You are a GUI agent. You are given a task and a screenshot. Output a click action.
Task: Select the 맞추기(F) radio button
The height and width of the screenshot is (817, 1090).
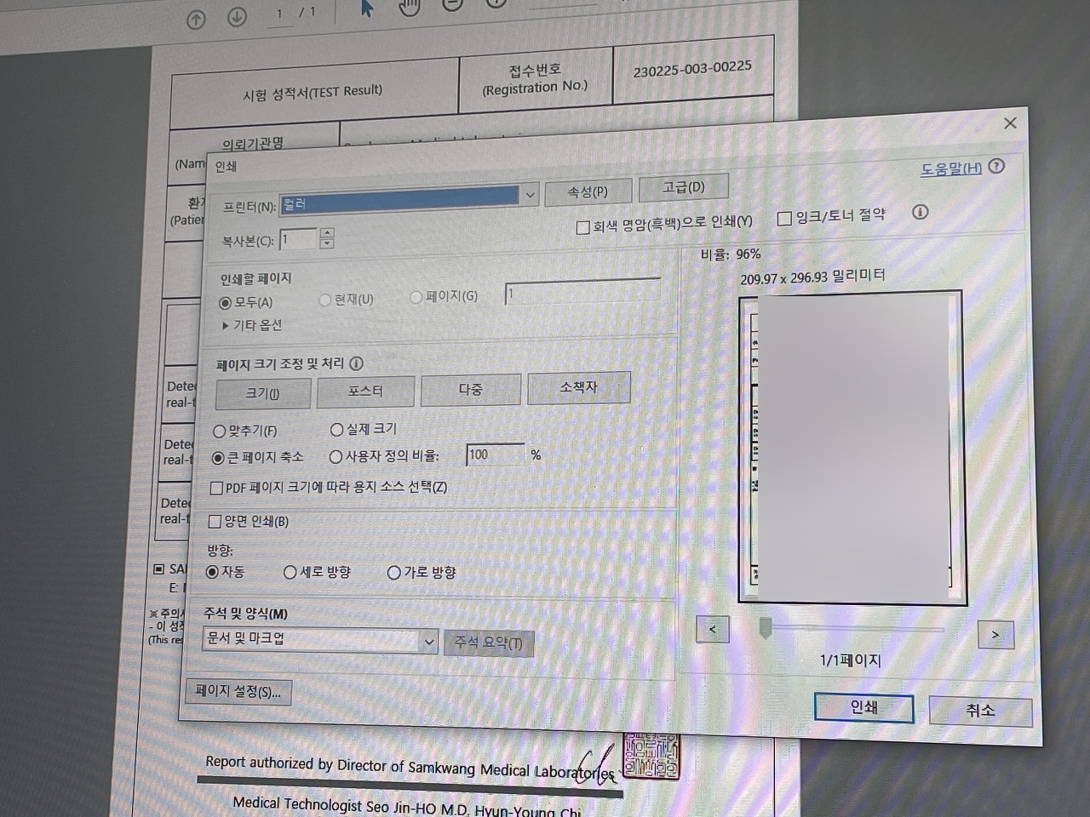coord(219,431)
